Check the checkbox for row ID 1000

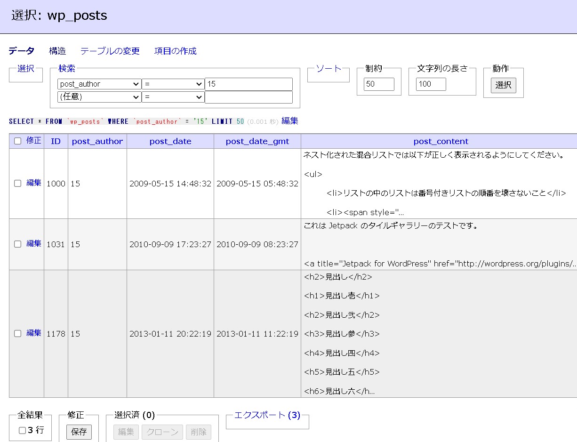pyautogui.click(x=17, y=184)
